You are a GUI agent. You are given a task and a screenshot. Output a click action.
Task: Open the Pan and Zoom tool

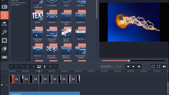pyautogui.click(x=4, y=32)
